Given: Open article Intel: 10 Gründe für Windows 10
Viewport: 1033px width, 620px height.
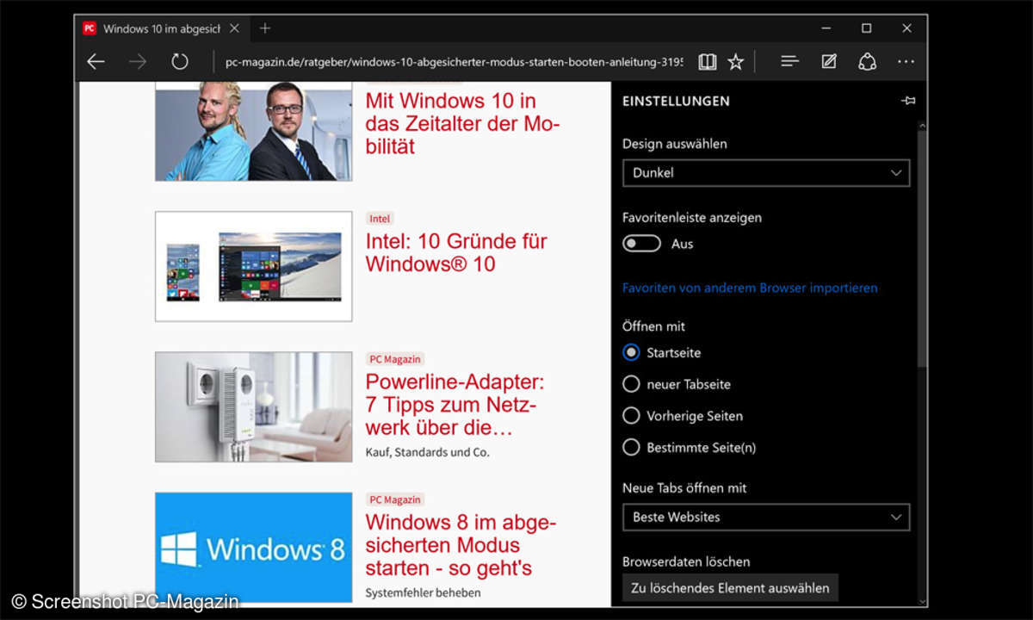Looking at the screenshot, I should point(456,252).
